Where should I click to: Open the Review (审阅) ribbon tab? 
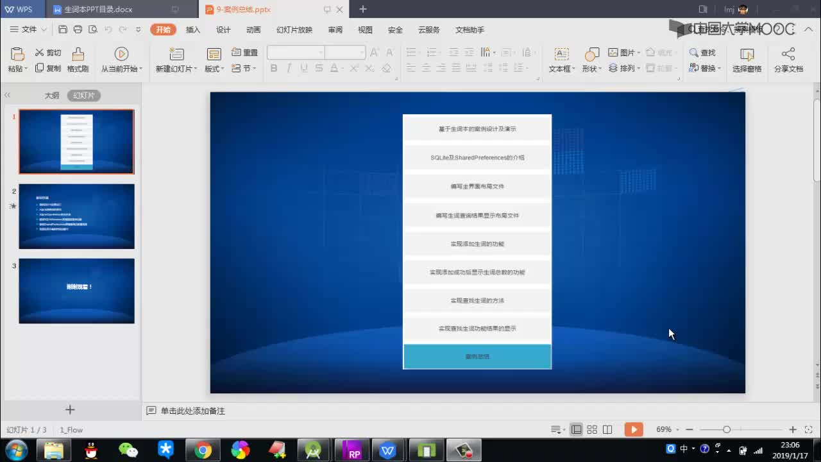click(335, 30)
